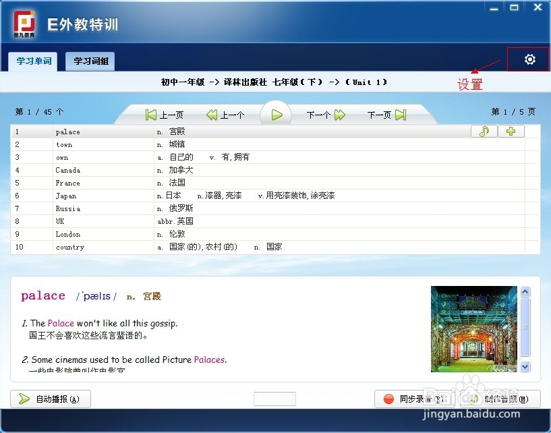Click the 制作音频(M) button
Image resolution: width=551 pixels, height=433 pixels.
[500, 399]
